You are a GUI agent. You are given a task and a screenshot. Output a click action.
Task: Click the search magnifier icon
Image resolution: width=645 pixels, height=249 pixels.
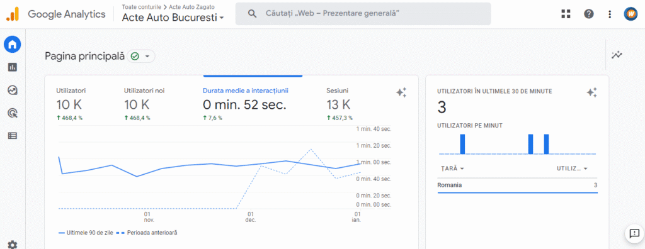point(252,14)
